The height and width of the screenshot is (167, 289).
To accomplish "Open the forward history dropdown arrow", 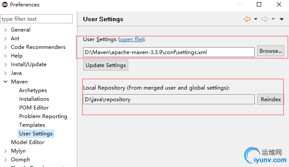I will tap(273, 19).
